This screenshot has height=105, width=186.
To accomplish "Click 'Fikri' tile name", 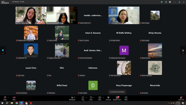I will point(62,68).
